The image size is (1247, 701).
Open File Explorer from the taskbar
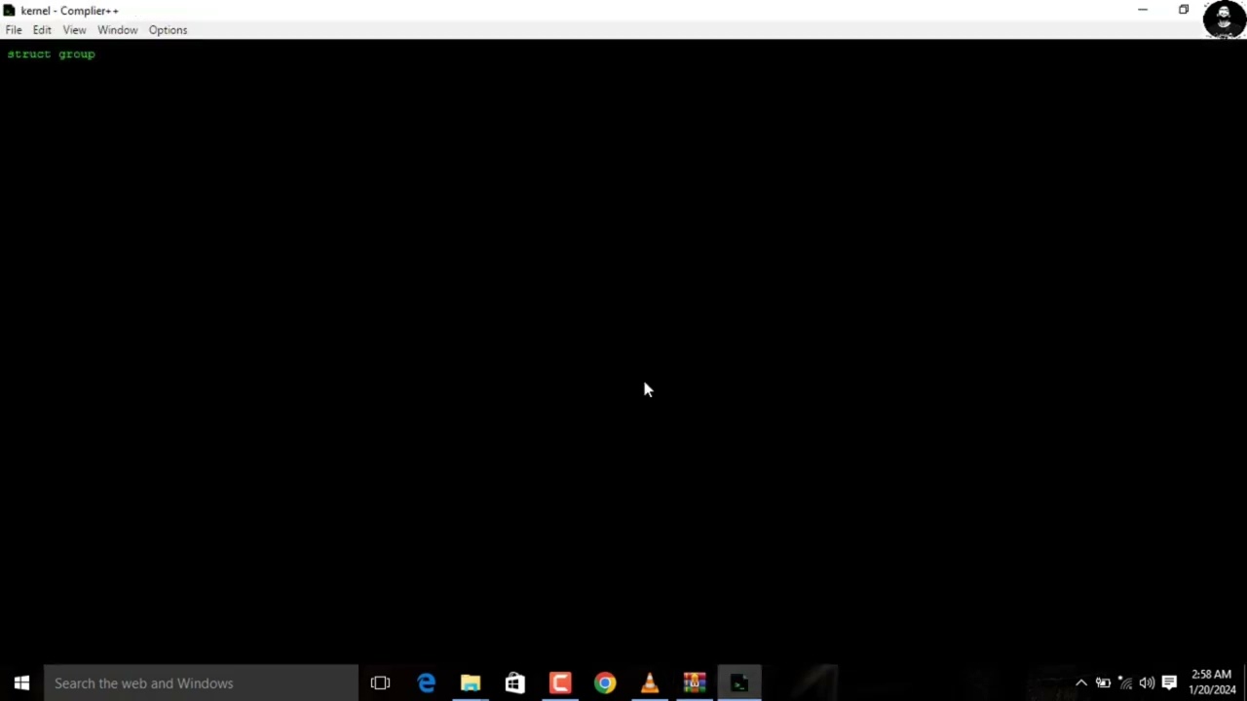[x=471, y=683]
